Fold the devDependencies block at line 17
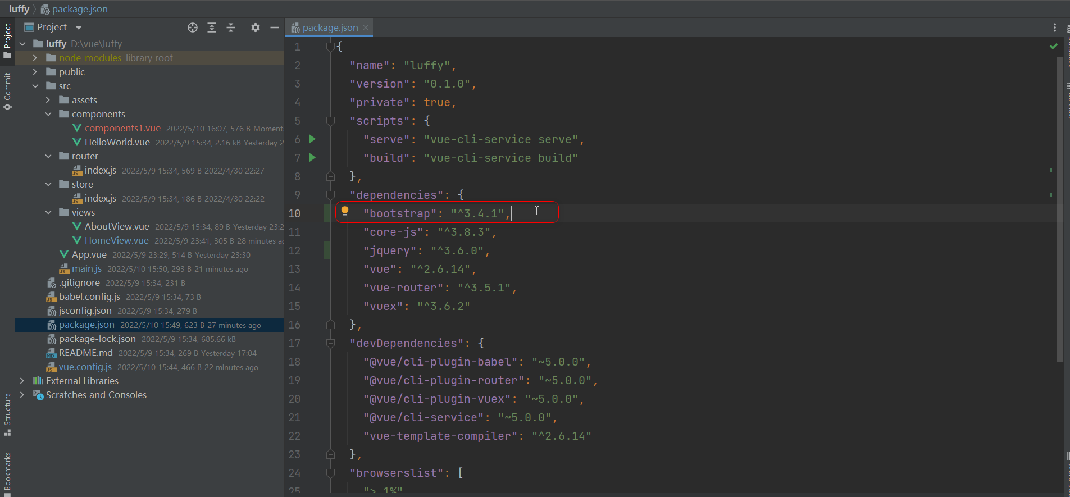1070x497 pixels. [330, 343]
